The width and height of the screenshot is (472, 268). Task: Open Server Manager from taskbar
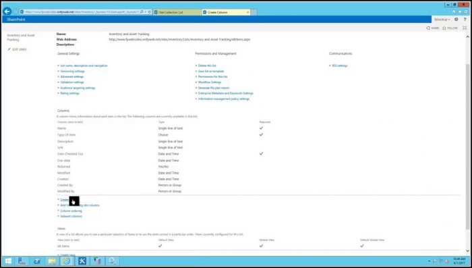click(22, 261)
